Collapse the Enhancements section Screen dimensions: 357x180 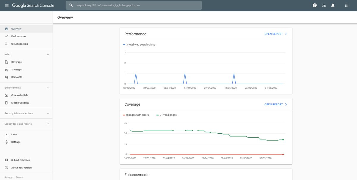tap(48, 88)
